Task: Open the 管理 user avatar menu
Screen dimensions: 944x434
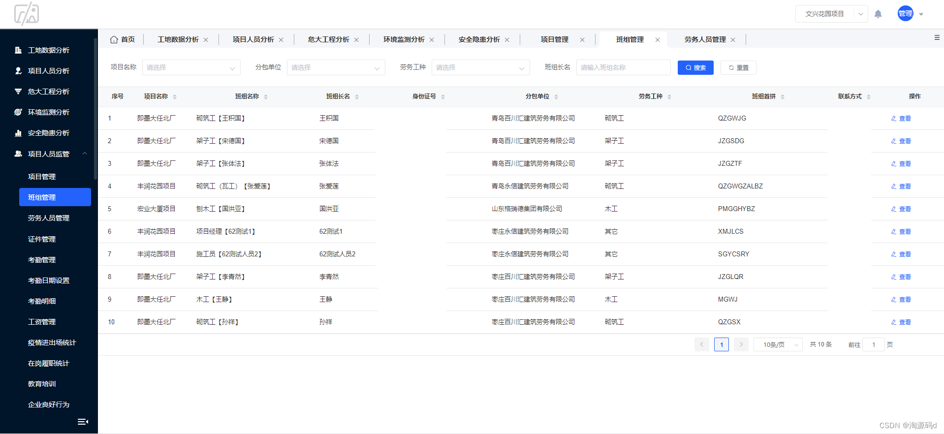Action: (x=905, y=14)
